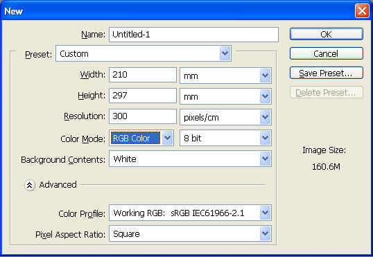The width and height of the screenshot is (373, 257).
Task: Open the Color Profile dropdown
Action: point(190,213)
